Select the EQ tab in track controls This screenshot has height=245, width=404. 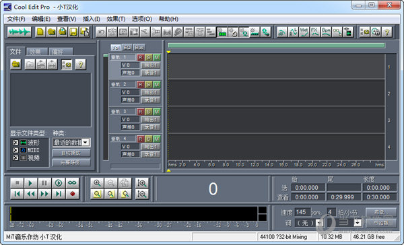tap(127, 47)
